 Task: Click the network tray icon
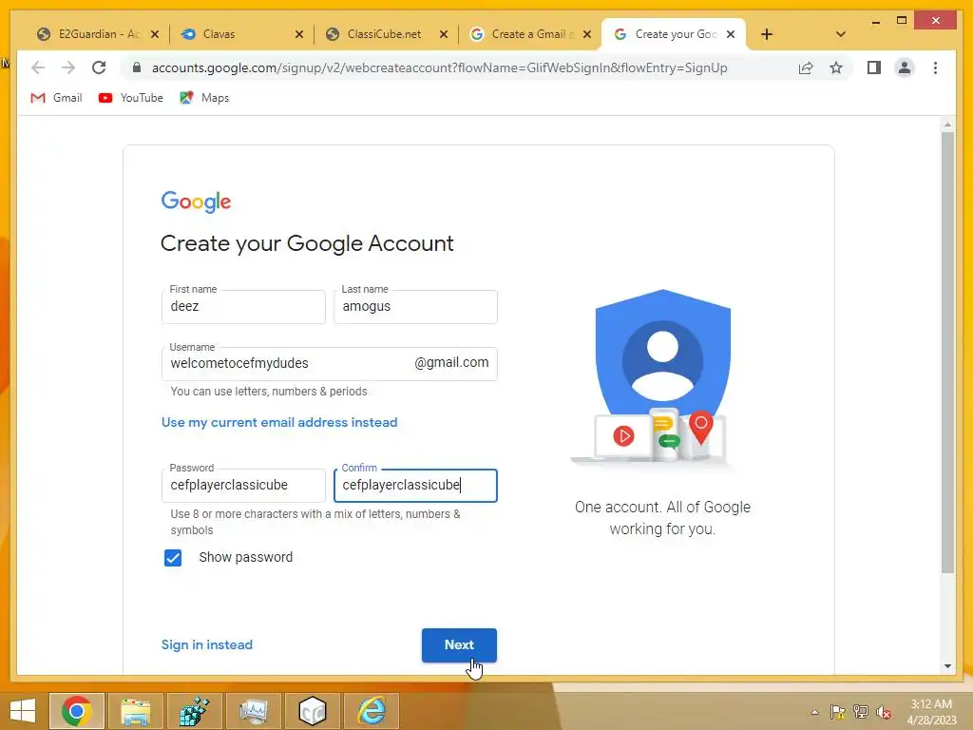(x=861, y=712)
